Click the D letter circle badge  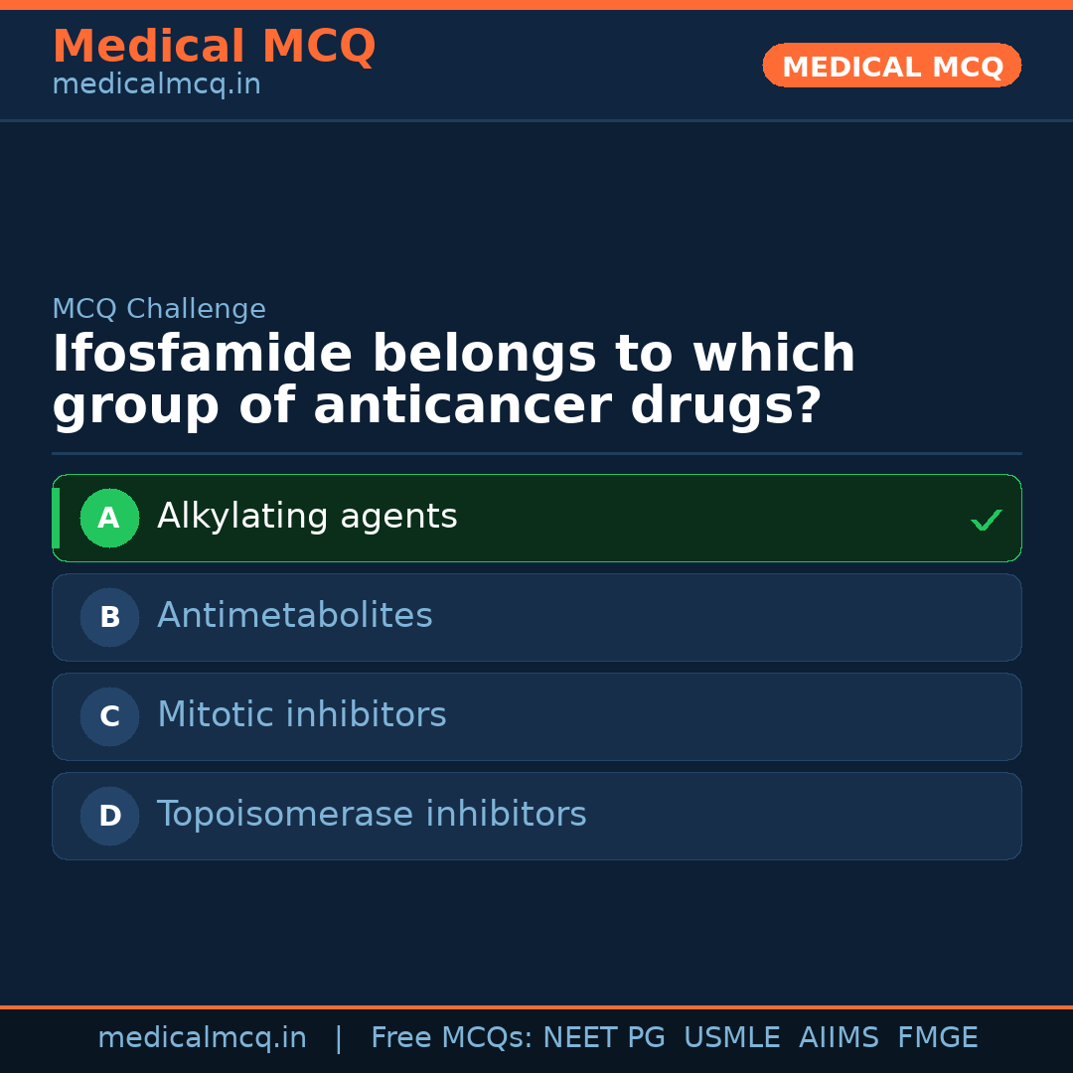pos(109,816)
